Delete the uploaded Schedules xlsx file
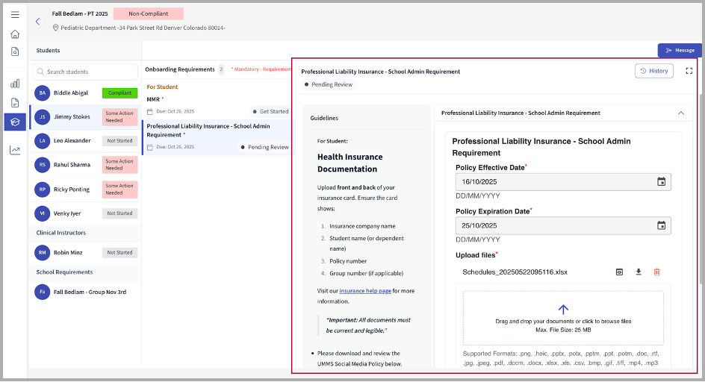The height and width of the screenshot is (382, 705). (x=657, y=272)
